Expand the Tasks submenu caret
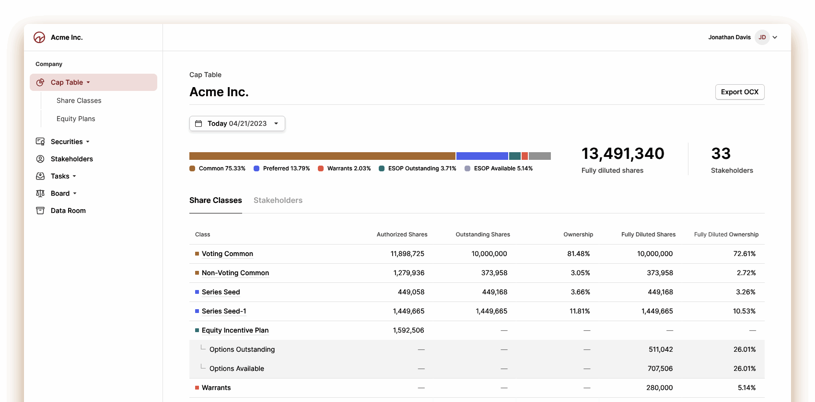The image size is (815, 402). 74,176
